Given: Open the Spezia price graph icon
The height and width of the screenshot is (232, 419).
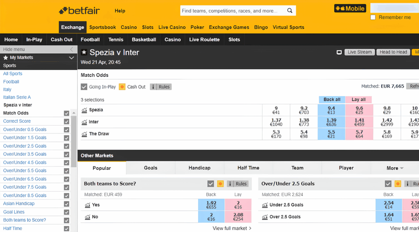Looking at the screenshot, I should [x=85, y=110].
